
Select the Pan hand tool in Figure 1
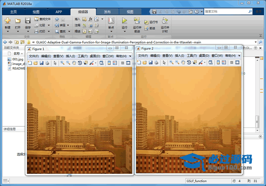click(74, 63)
